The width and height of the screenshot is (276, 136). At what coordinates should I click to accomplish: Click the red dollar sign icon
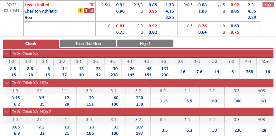tap(86, 11)
